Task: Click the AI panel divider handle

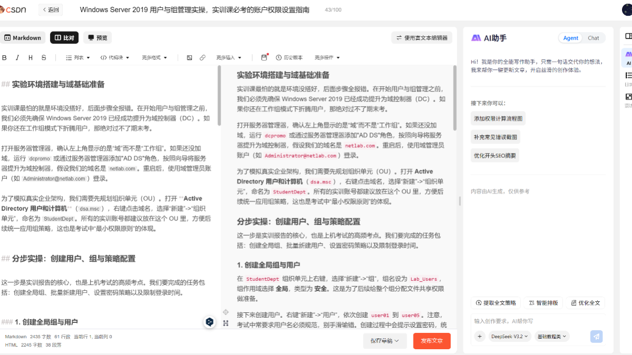Action: click(x=460, y=201)
